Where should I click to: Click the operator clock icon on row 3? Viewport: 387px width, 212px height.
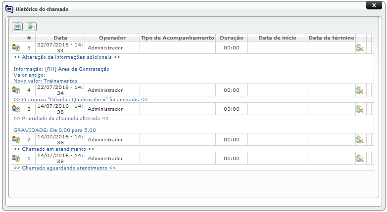click(x=16, y=109)
